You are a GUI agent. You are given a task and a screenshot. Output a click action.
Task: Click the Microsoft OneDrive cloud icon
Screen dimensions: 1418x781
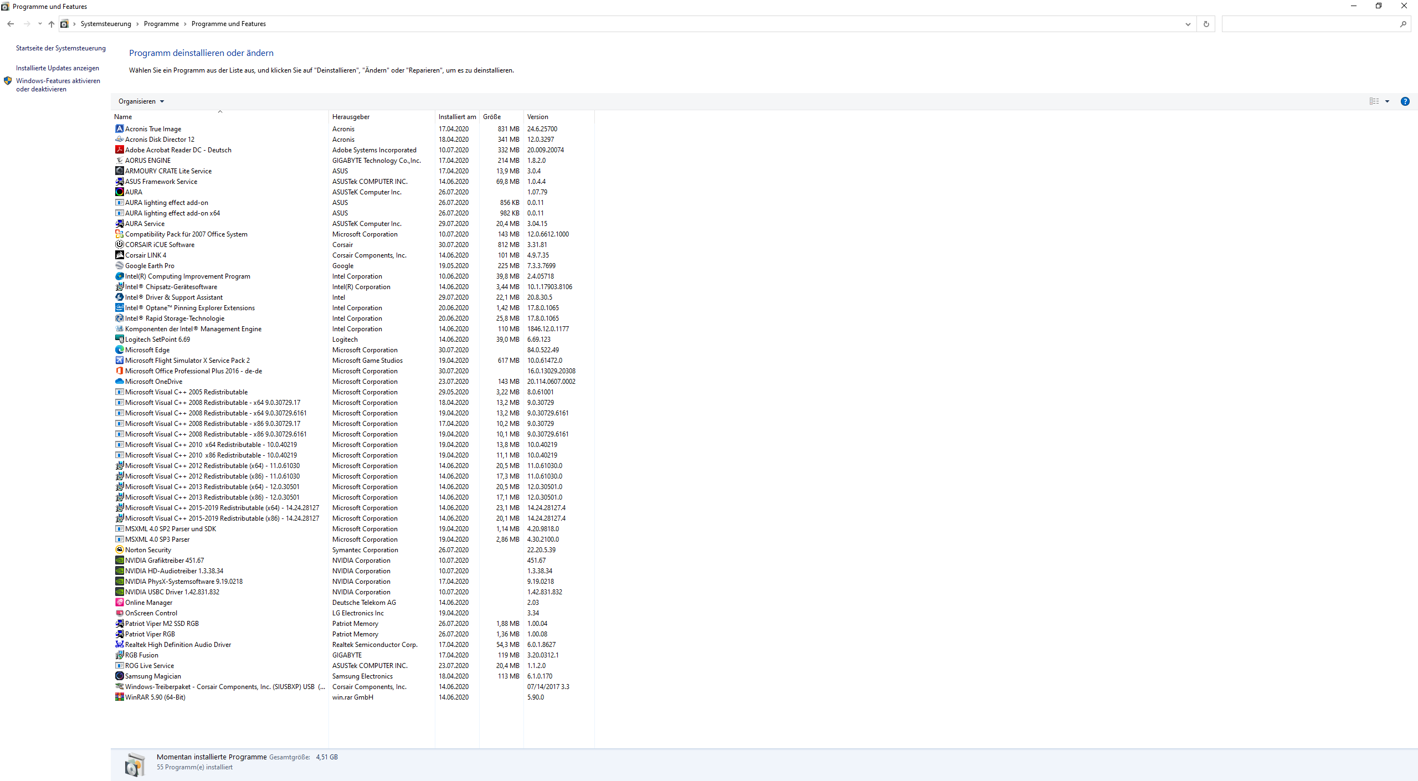(119, 381)
